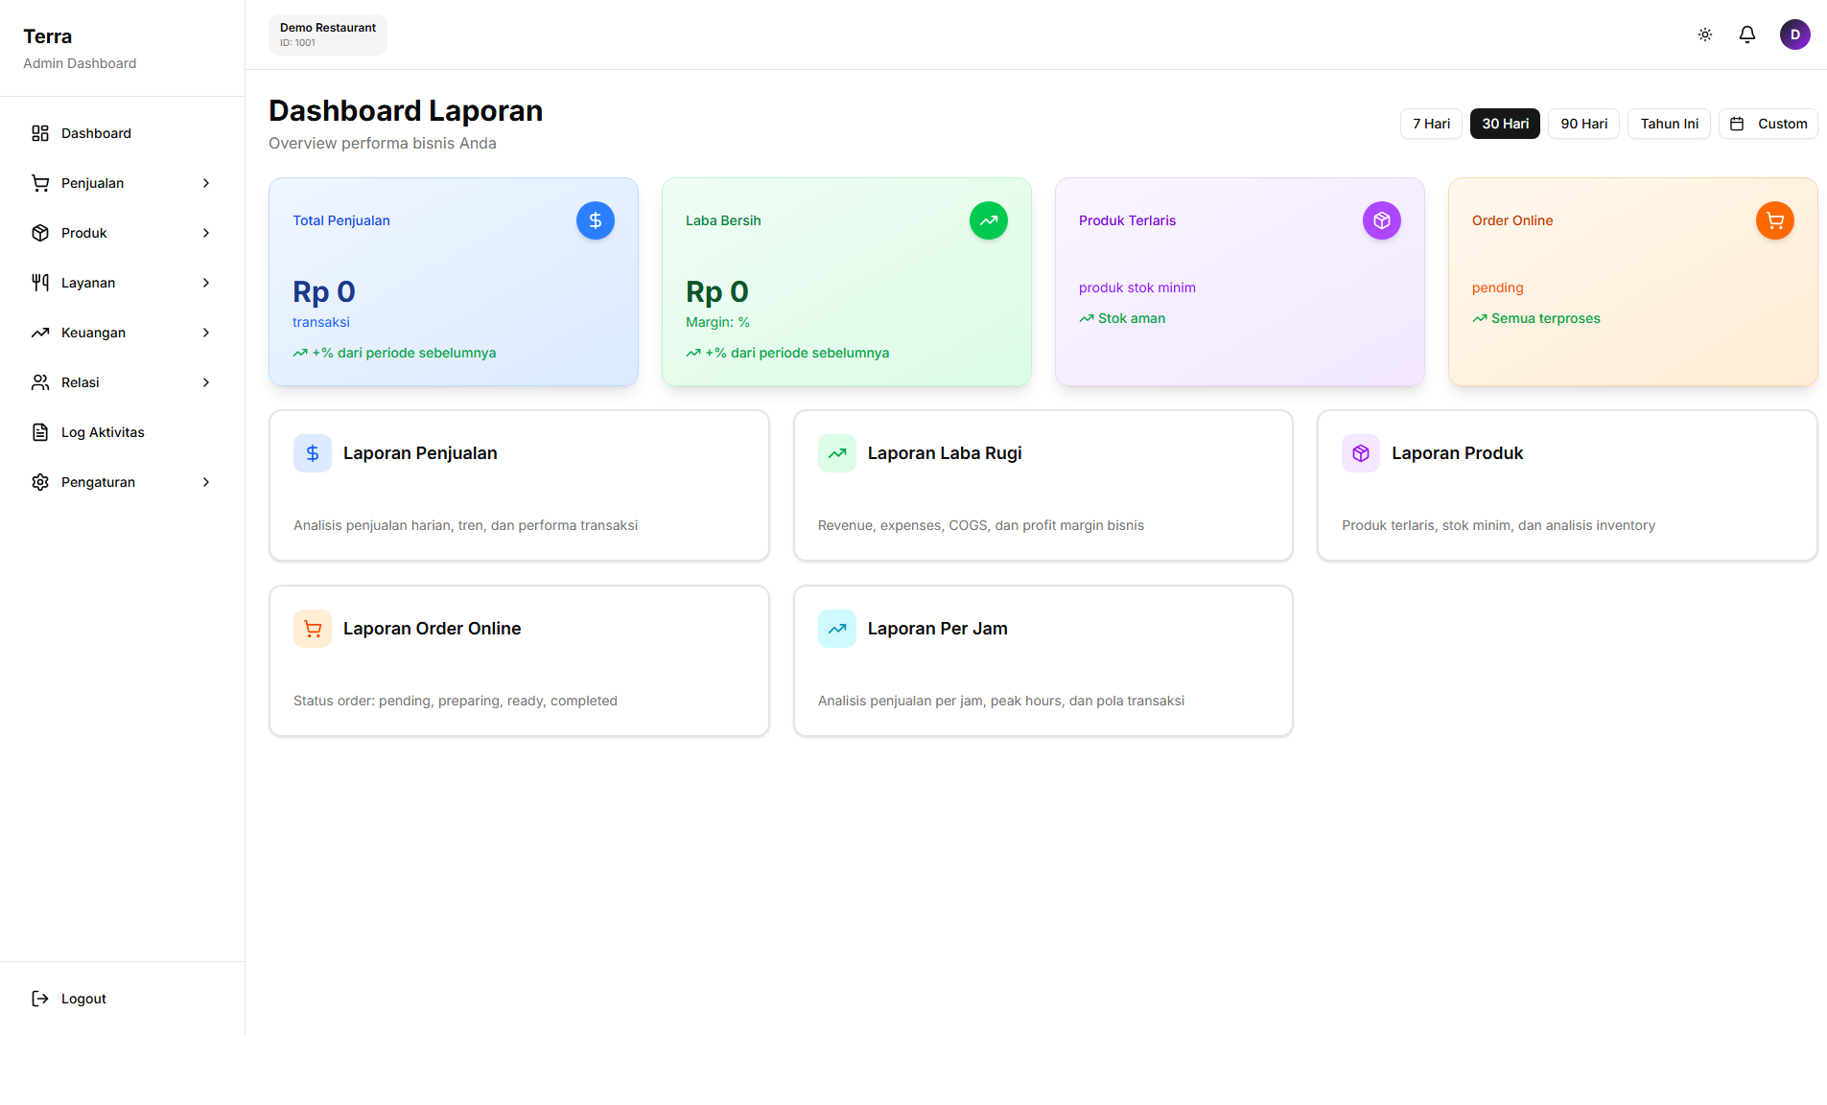Open the user avatar profile menu

[1794, 35]
